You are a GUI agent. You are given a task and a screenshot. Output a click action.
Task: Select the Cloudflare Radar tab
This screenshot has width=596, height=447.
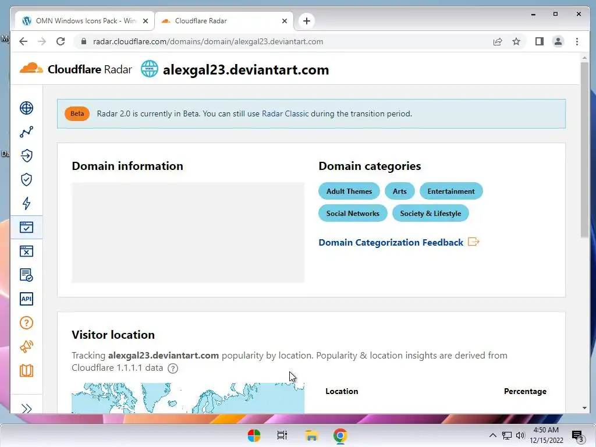(223, 21)
